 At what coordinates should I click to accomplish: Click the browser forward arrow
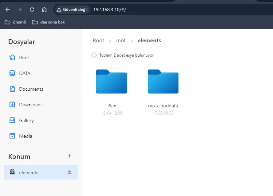point(20,10)
